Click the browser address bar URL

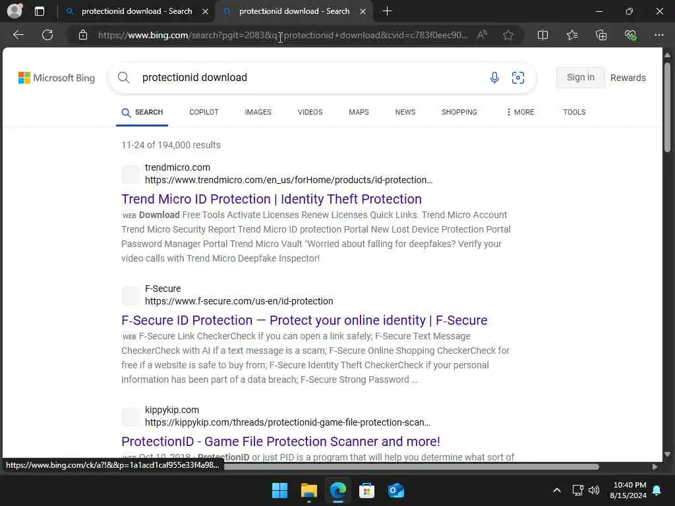pyautogui.click(x=283, y=35)
